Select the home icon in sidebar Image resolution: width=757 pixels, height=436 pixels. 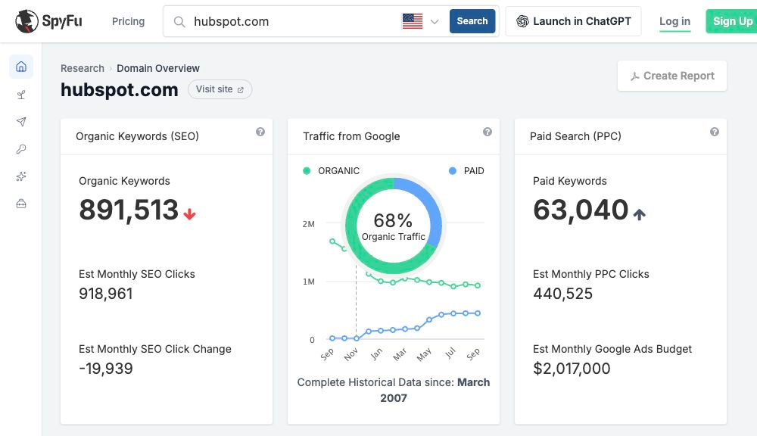tap(21, 67)
